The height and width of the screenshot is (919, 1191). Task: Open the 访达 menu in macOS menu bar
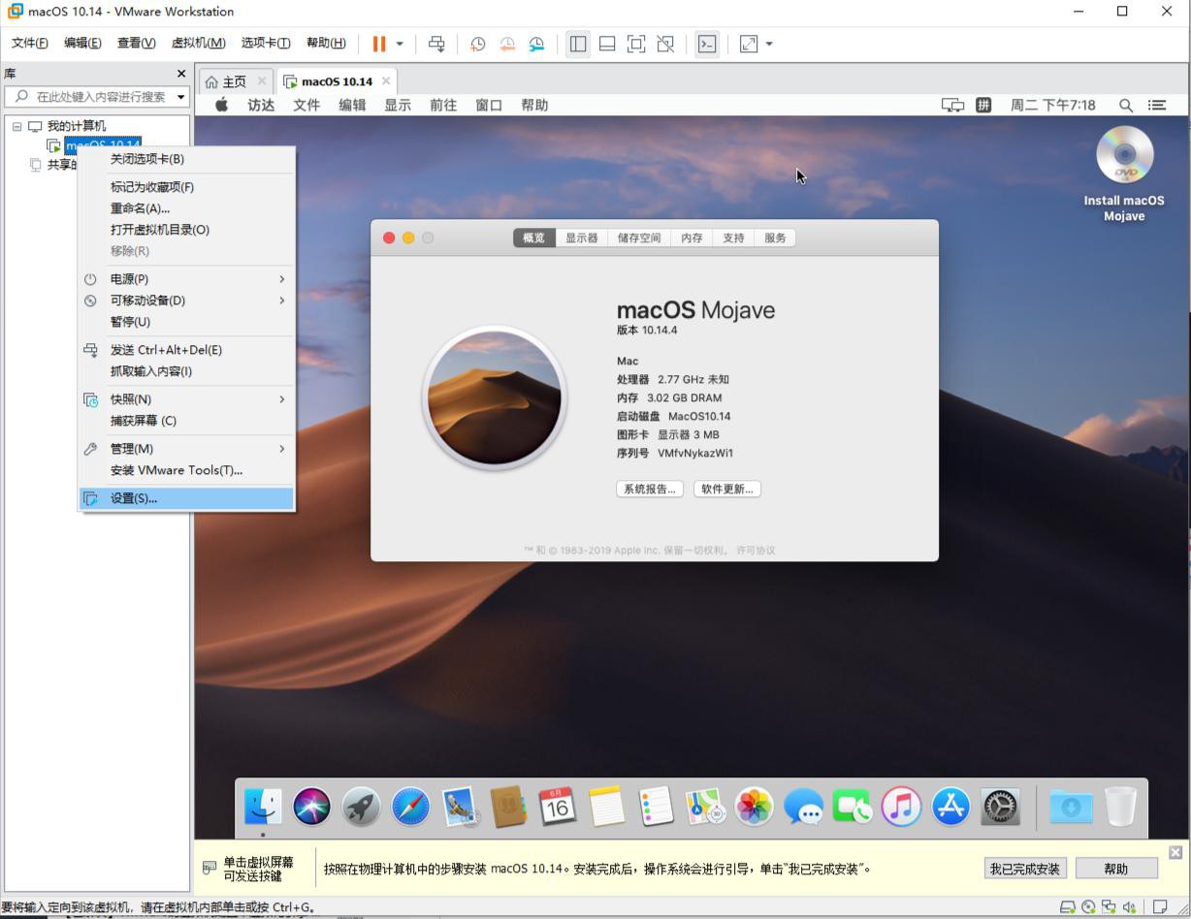pos(261,105)
